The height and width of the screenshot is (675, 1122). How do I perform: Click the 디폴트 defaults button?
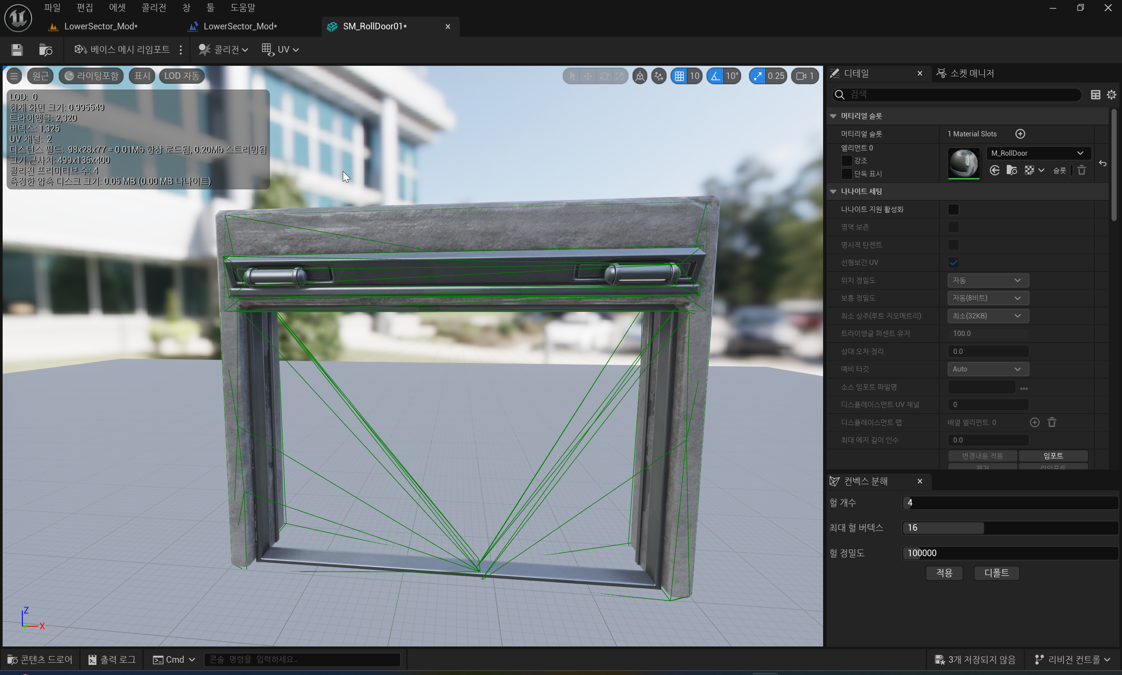996,573
